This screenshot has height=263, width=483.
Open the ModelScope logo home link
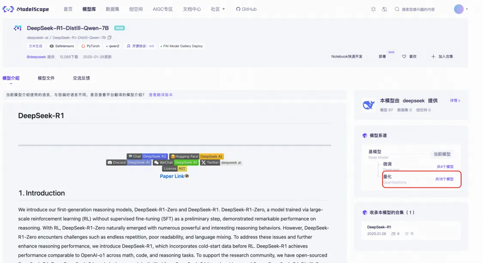tap(26, 9)
